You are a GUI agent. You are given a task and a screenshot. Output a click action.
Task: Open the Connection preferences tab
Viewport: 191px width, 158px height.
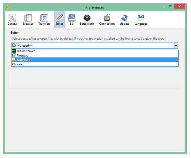pos(107,19)
